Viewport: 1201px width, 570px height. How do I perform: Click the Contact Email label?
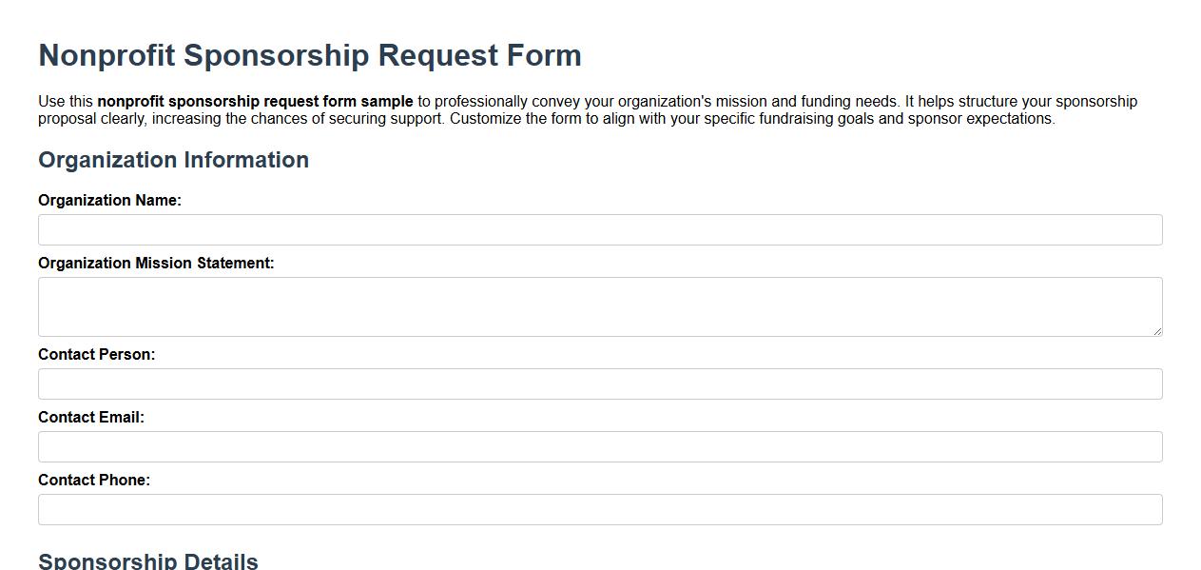(90, 417)
